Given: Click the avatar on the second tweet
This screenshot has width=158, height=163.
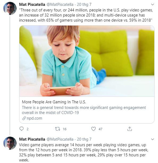Looking at the screenshot, I should [10, 143].
